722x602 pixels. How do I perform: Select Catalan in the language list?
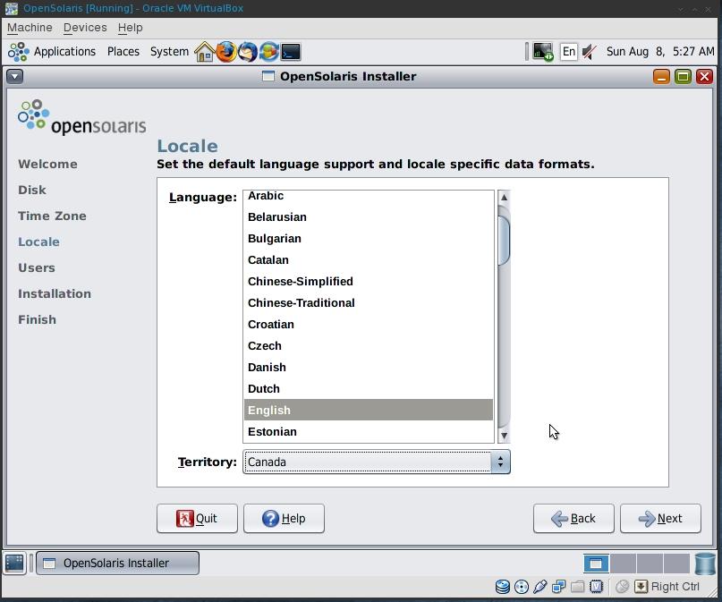pos(369,260)
